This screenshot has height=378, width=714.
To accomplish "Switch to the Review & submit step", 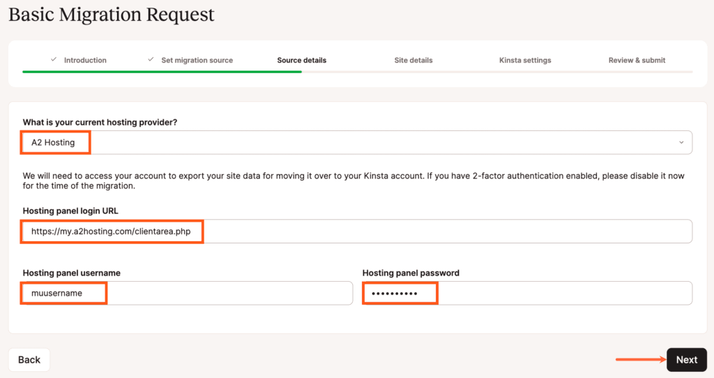I will pyautogui.click(x=637, y=61).
